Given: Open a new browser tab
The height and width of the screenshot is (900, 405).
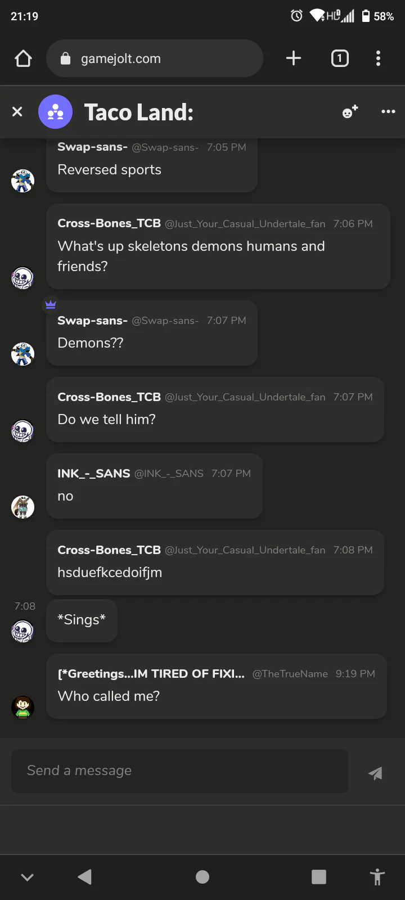Looking at the screenshot, I should (294, 58).
